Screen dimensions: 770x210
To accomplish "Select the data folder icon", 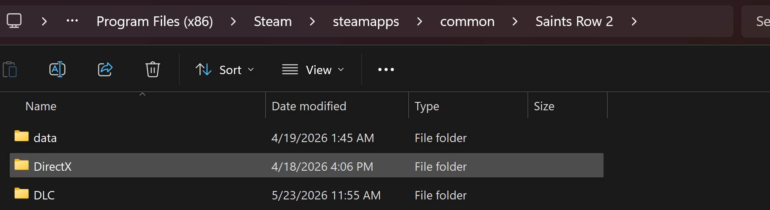I will tap(21, 136).
